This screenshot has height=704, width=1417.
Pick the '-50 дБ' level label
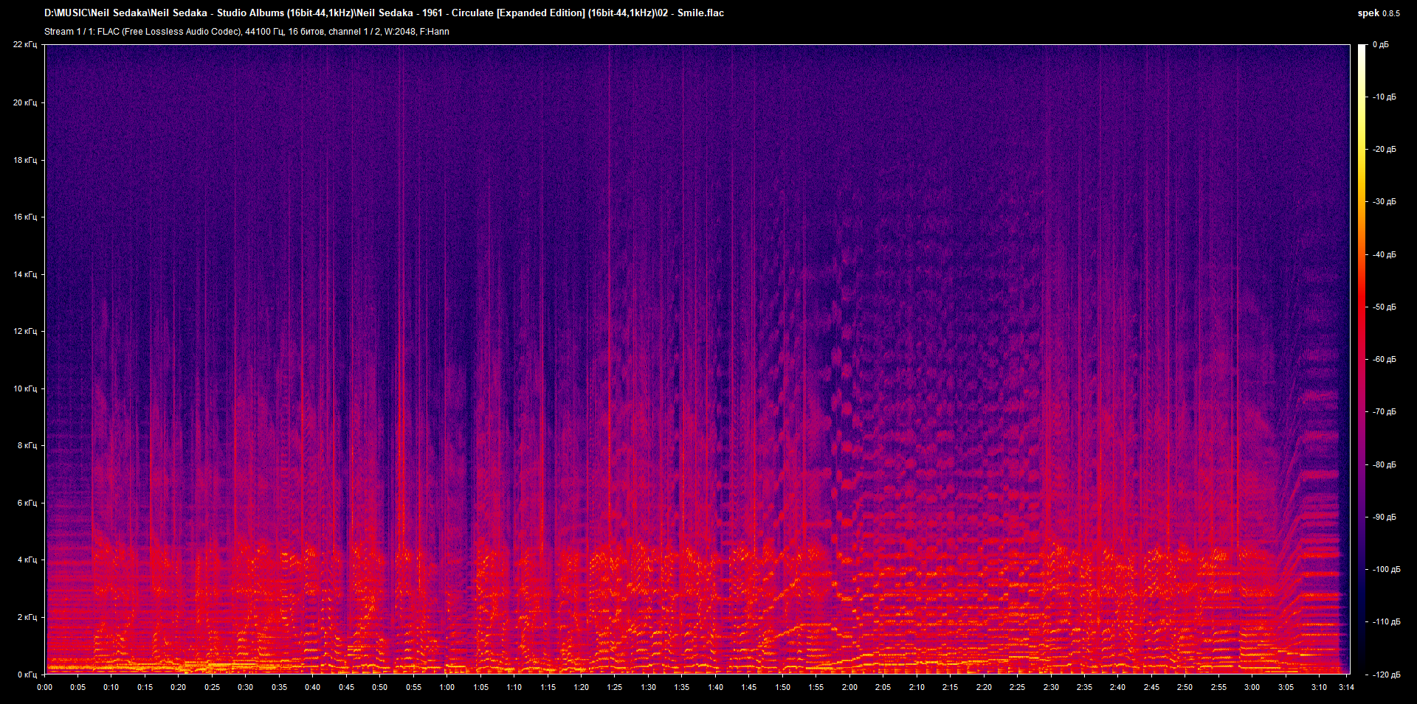1385,307
